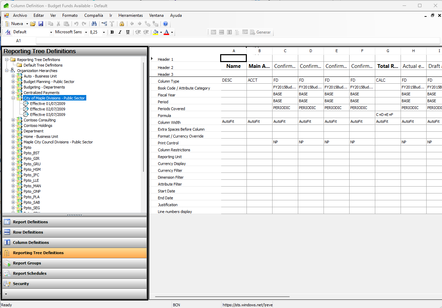This screenshot has height=308, width=442.
Task: Open the Security navigation pane
Action: (75, 284)
